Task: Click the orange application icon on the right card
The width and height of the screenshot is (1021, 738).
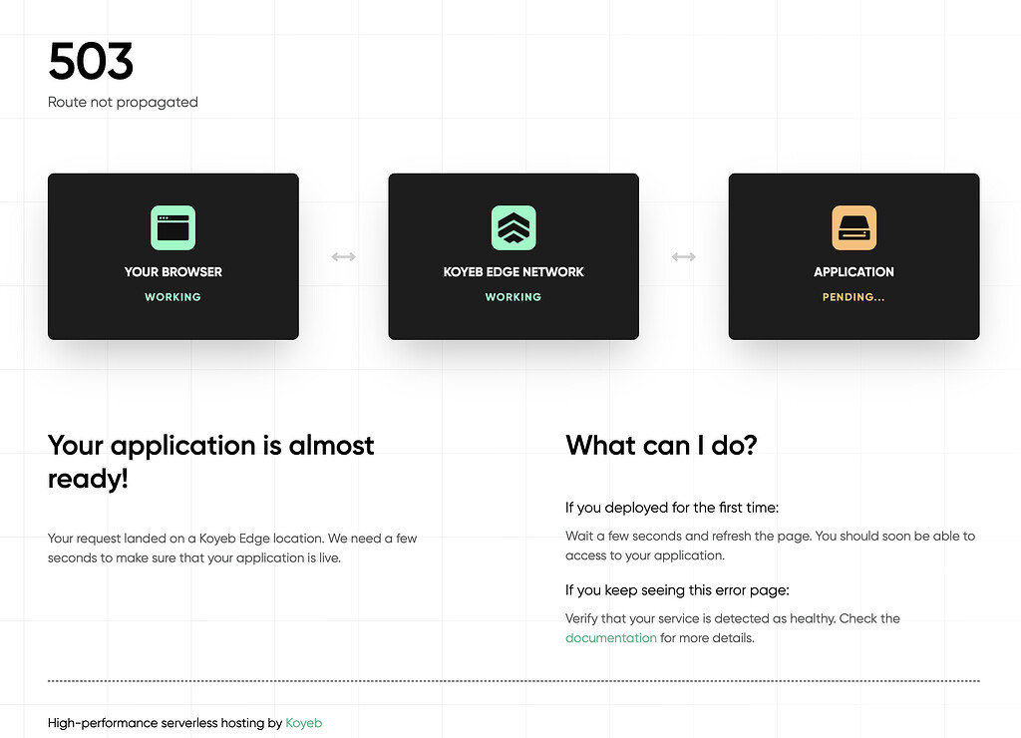Action: point(853,227)
